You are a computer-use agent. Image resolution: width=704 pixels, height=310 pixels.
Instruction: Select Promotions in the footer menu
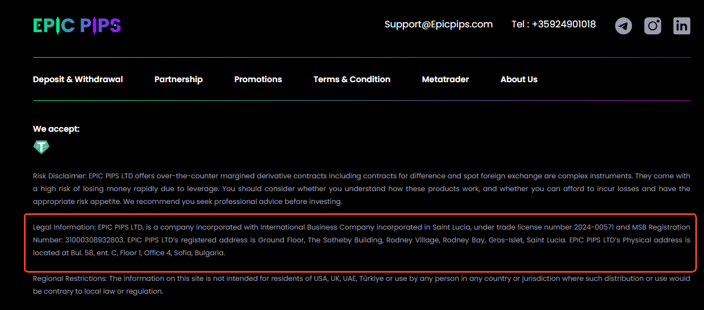[x=258, y=79]
